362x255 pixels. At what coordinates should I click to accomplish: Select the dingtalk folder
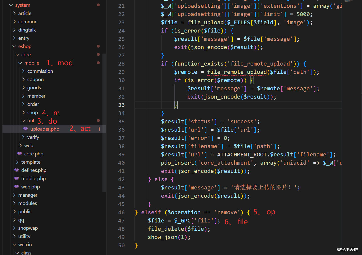tap(27, 30)
